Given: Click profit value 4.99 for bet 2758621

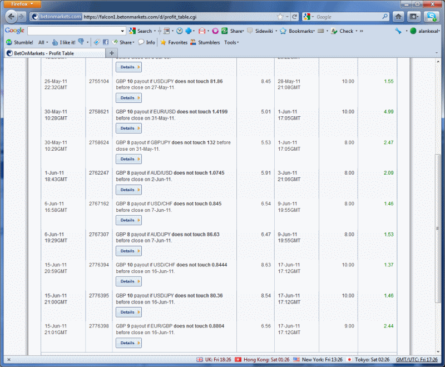Looking at the screenshot, I should (388, 112).
